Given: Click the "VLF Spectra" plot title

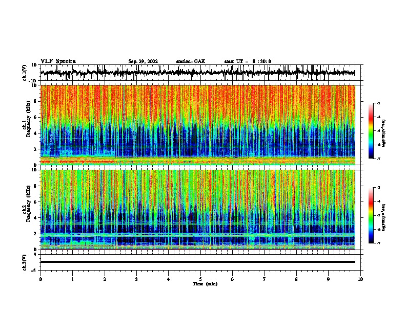Looking at the screenshot, I should (58, 61).
